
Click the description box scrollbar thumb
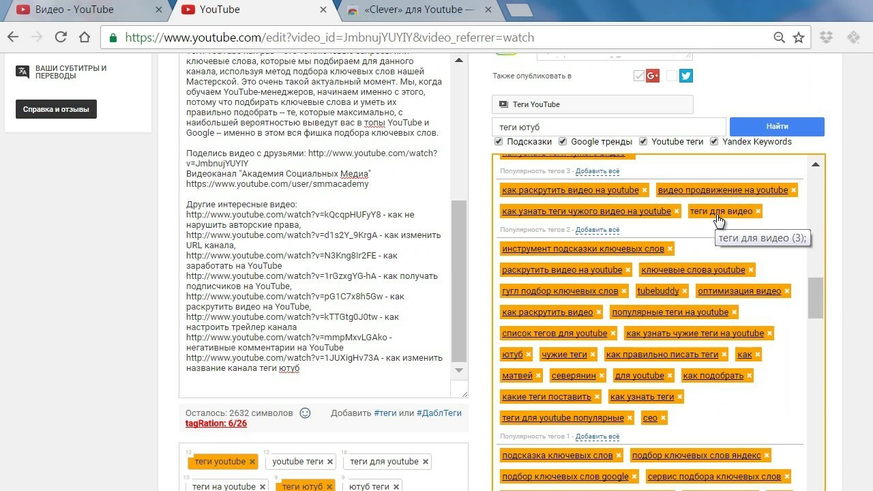coord(459,280)
